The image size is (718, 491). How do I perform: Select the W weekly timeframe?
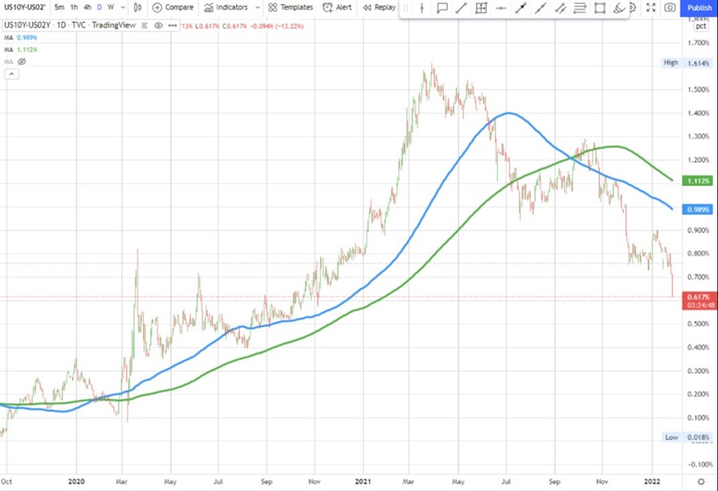tap(110, 7)
